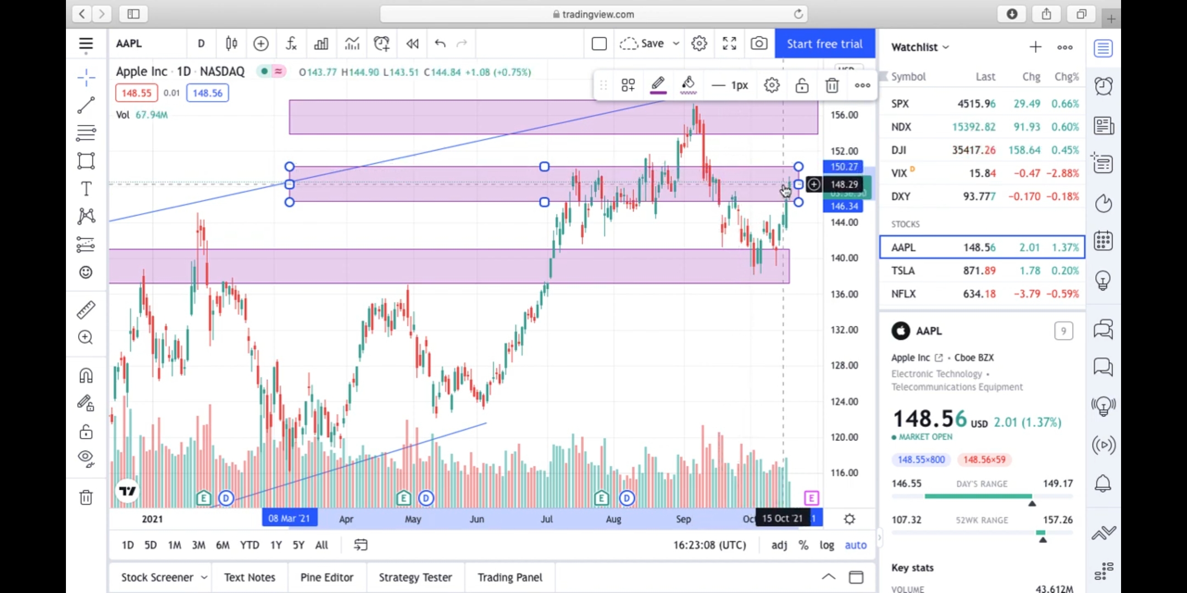Open the layout selection square
This screenshot has height=593, width=1187.
pyautogui.click(x=599, y=43)
